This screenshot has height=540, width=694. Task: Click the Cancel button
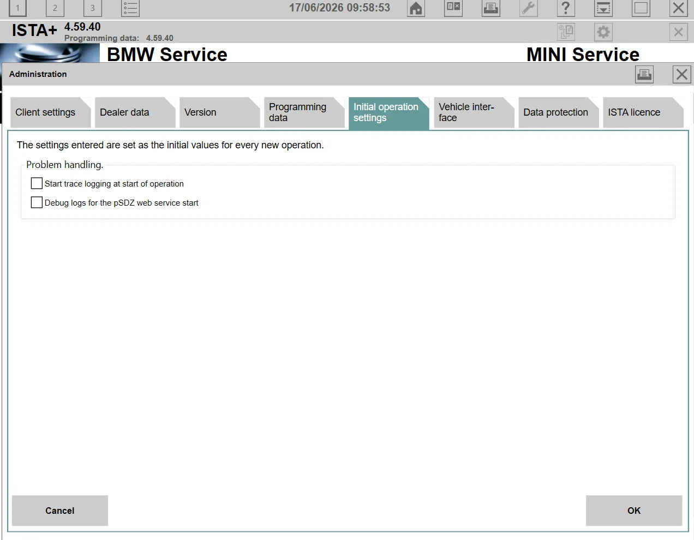[x=60, y=511]
